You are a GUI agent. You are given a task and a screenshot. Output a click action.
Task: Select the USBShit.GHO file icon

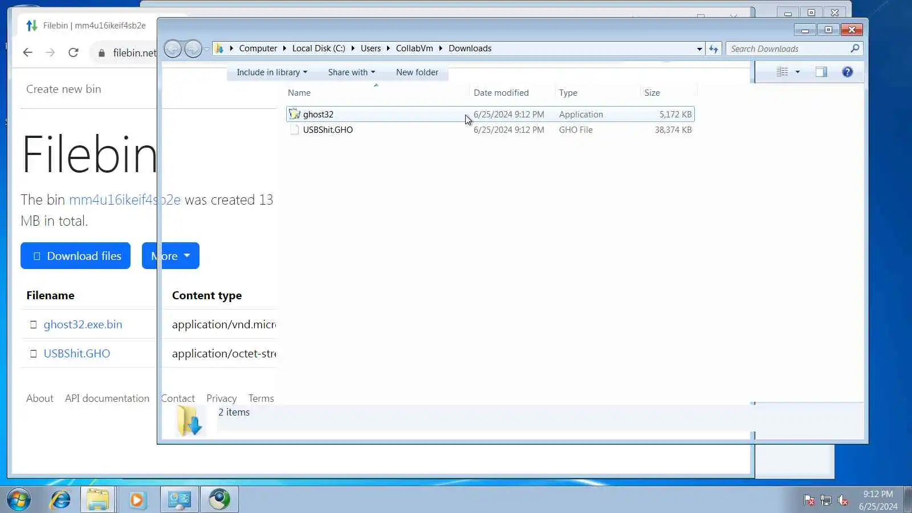click(294, 130)
